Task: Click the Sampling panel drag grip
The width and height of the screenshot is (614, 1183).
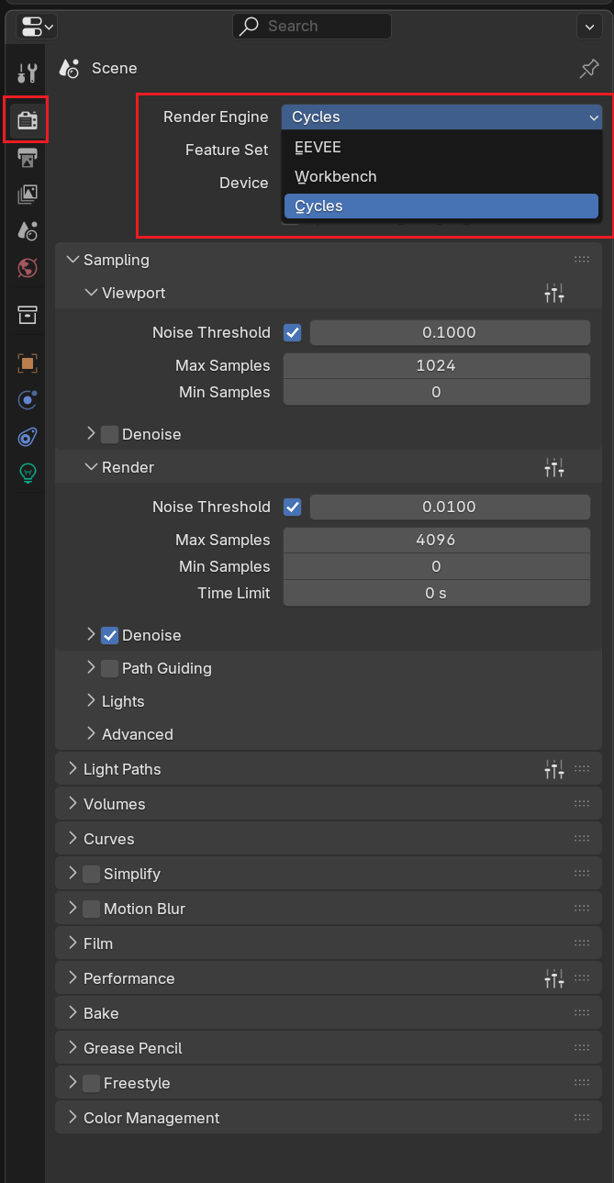Action: click(x=582, y=260)
